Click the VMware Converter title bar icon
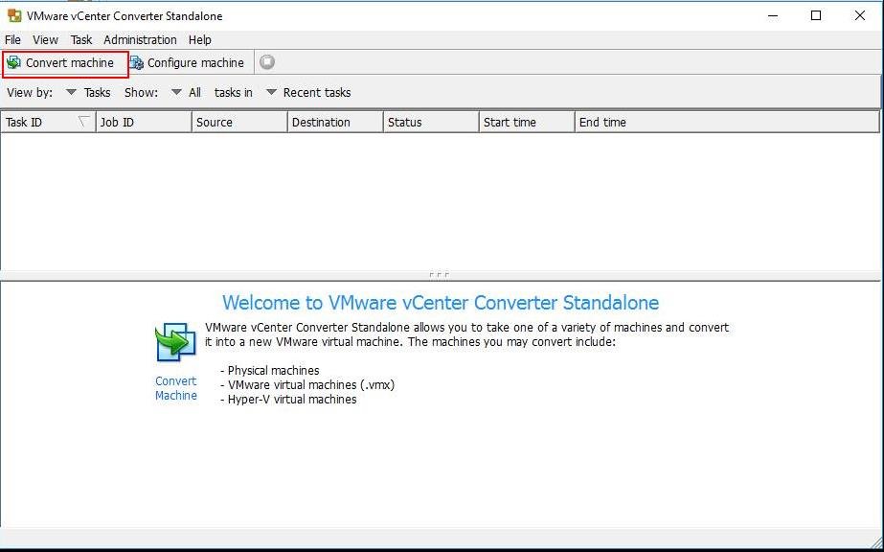This screenshot has height=552, width=884. 14,15
